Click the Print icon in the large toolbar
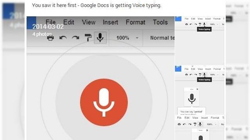 (50, 38)
